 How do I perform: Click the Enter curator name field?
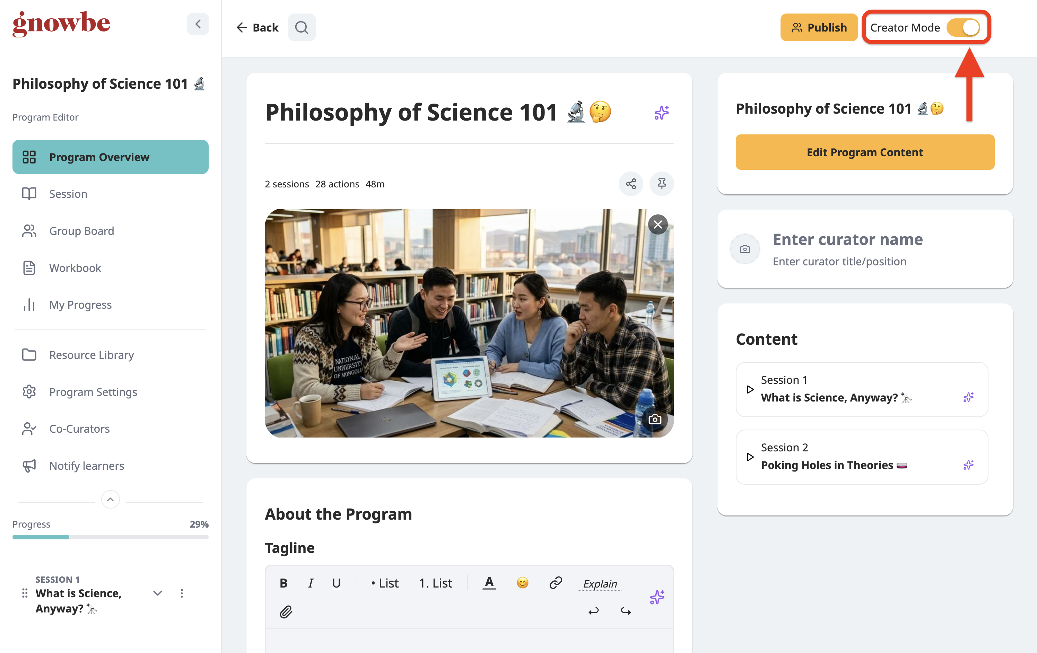pyautogui.click(x=847, y=239)
